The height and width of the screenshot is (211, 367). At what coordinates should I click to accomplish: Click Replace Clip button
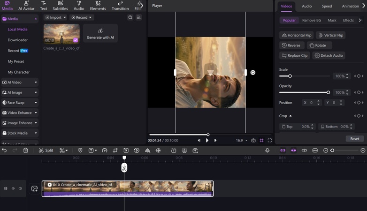pyautogui.click(x=294, y=55)
